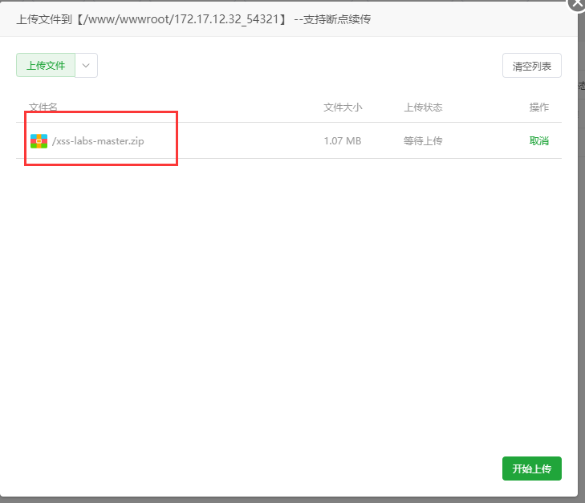Click the 等待上传 status text
Screen dimensions: 585x503
click(423, 141)
